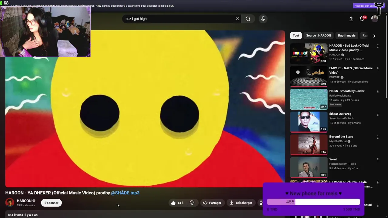Select the 'Rap français' chip
The image size is (388, 218).
346,35
